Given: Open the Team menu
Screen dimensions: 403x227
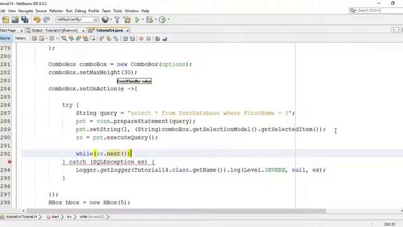Looking at the screenshot, I should point(106,11).
